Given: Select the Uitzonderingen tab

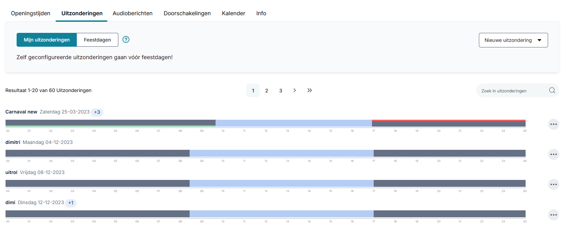Looking at the screenshot, I should [x=82, y=13].
